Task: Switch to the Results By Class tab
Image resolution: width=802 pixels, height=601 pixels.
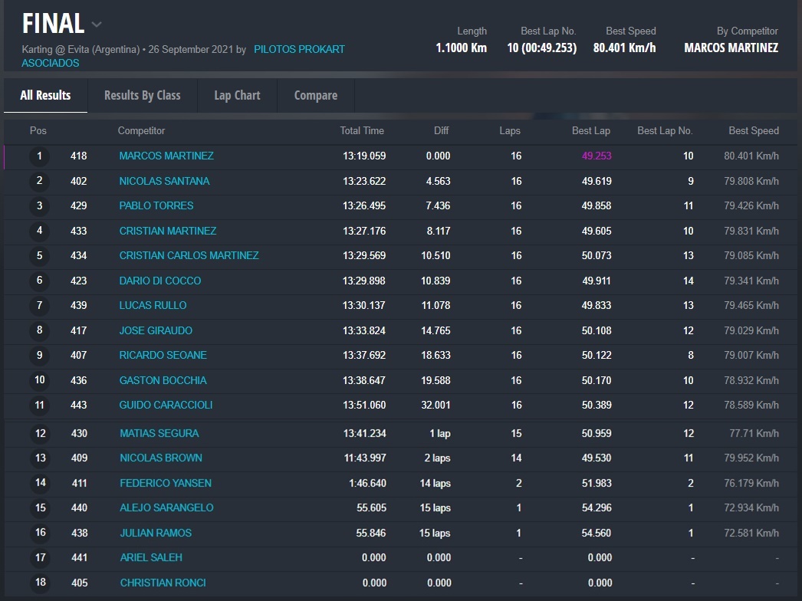Action: 142,96
